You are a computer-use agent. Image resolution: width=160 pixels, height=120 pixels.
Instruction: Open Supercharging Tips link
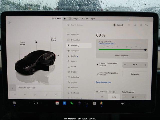[103, 82]
